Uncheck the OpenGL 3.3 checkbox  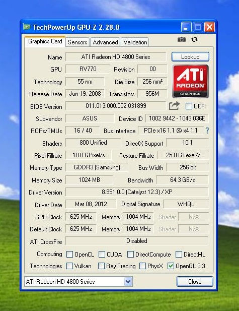pos(171,266)
